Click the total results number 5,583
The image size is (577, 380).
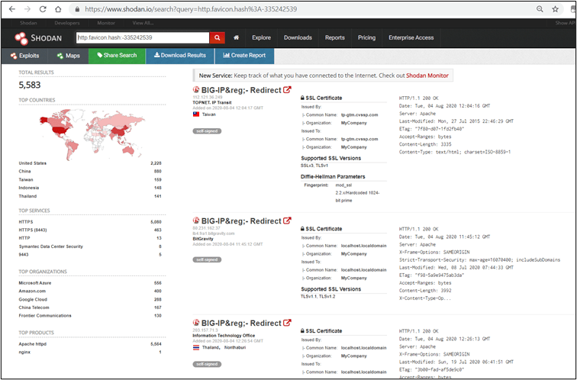coord(30,85)
